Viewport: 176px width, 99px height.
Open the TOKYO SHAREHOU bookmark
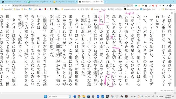(115, 9)
